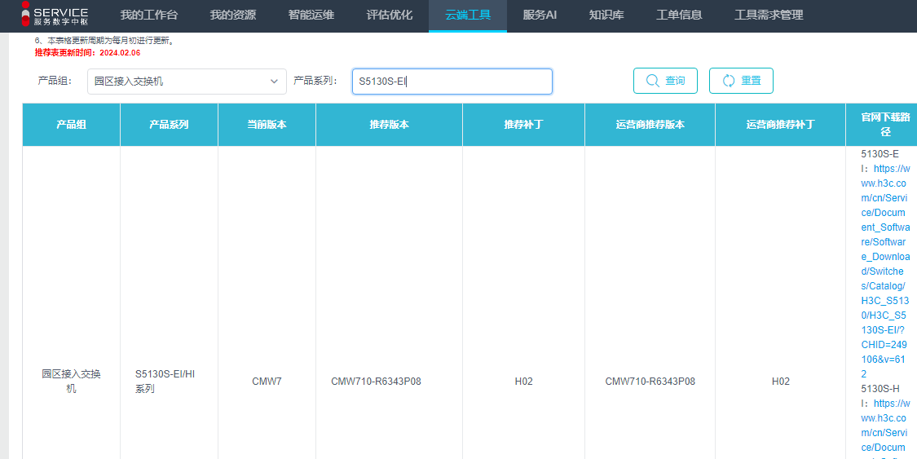Select the CMW7 current version cell
Screen dimensions: 917x459
(x=267, y=382)
